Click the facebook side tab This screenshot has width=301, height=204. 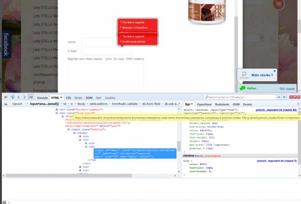(x=6, y=44)
